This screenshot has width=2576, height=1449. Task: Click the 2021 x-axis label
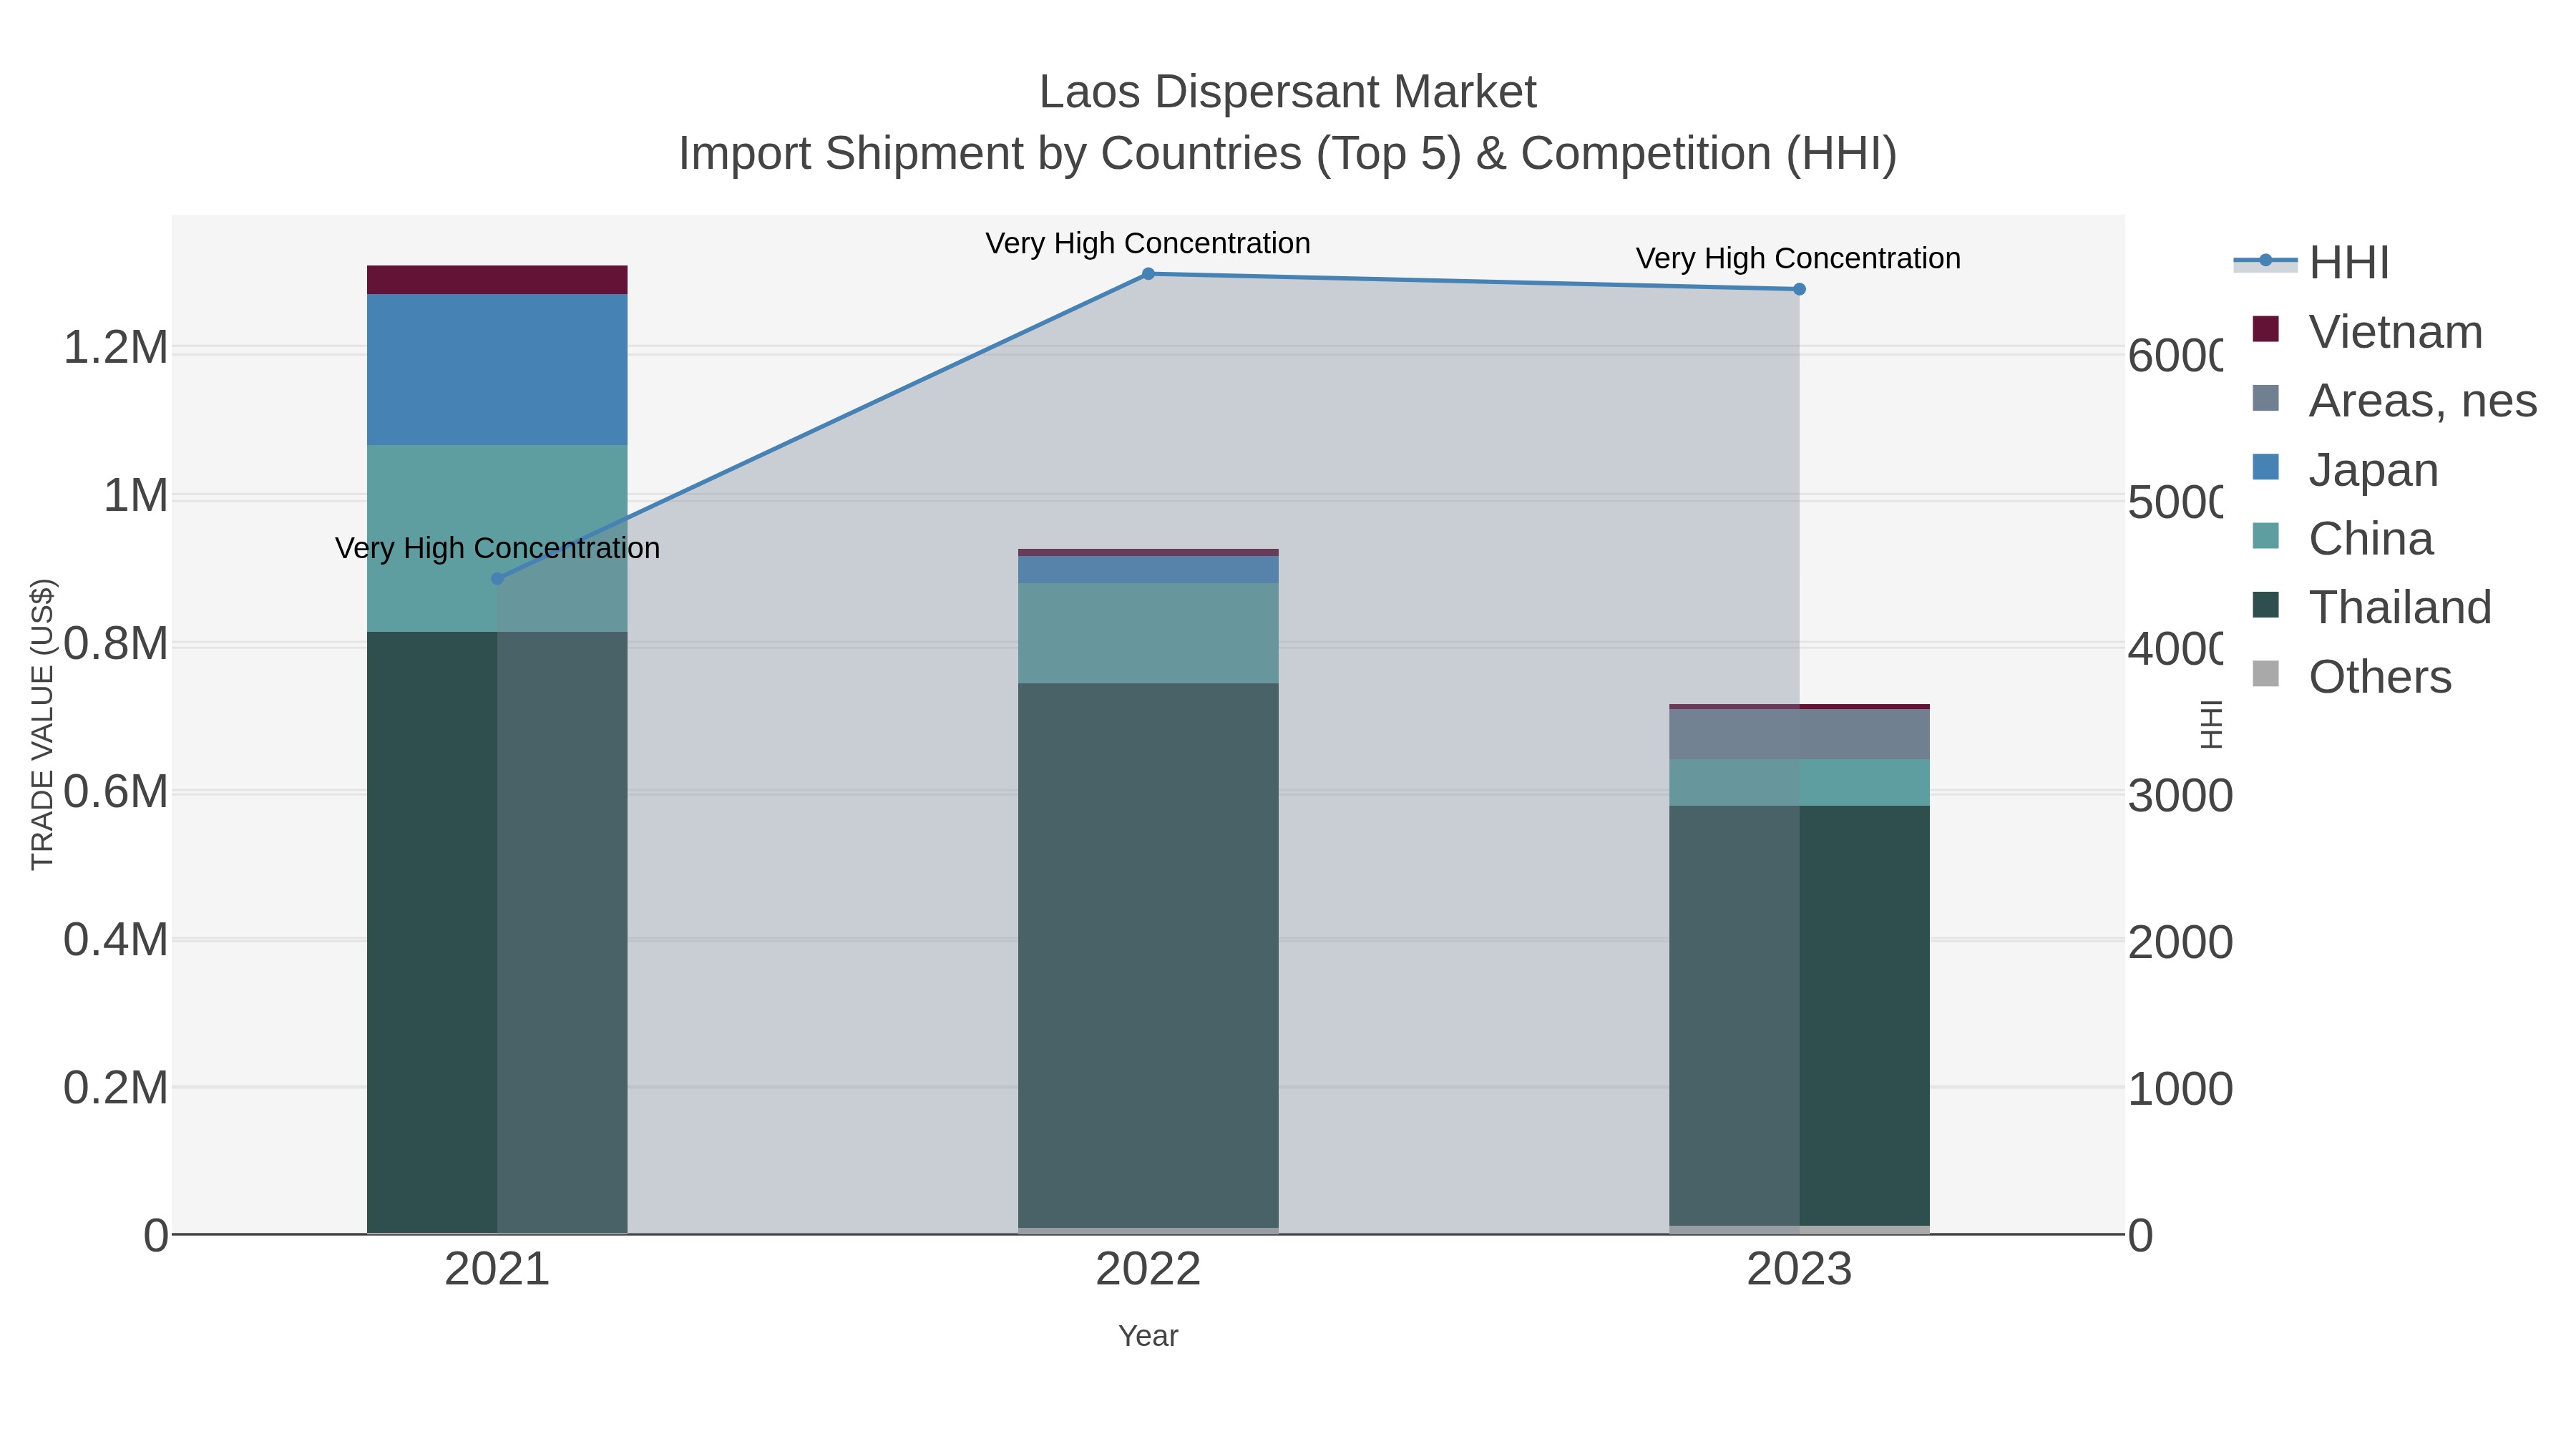point(497,1270)
